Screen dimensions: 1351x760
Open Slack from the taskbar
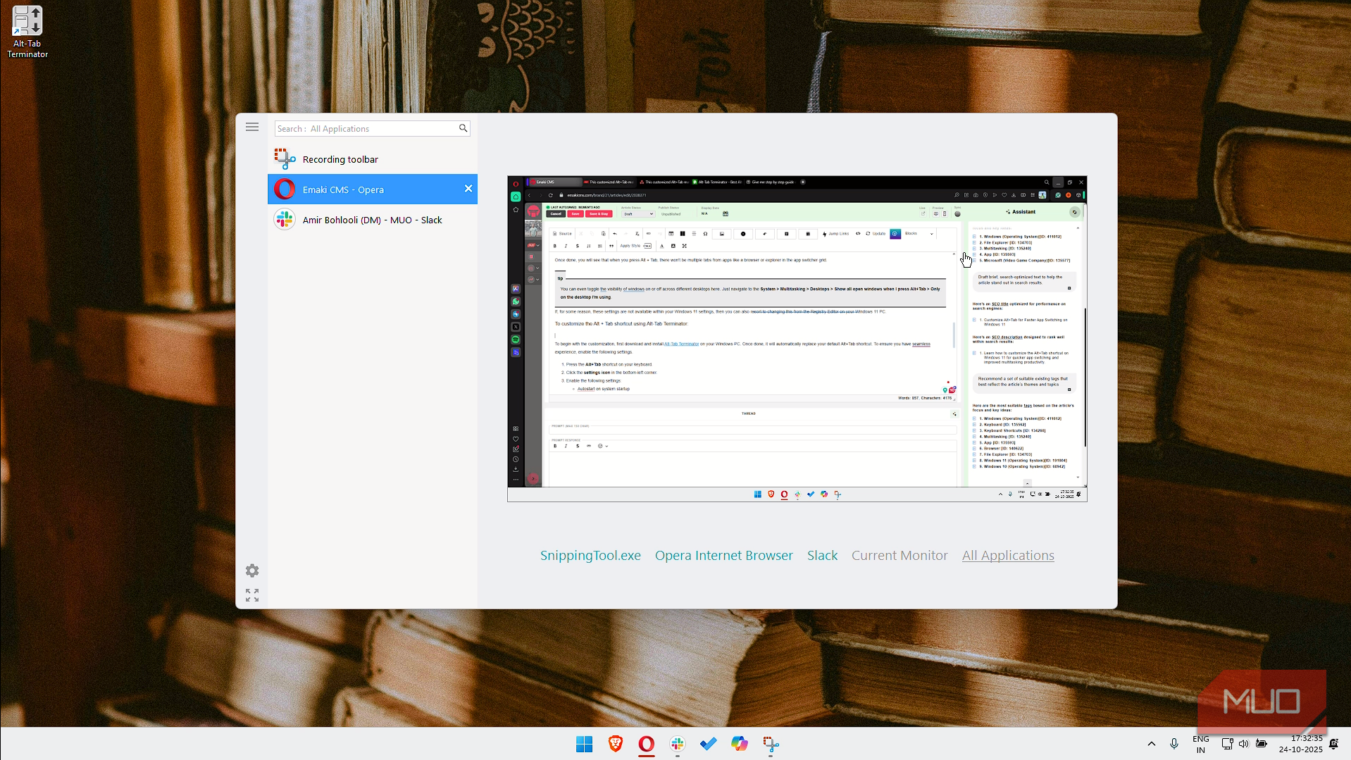[x=678, y=744]
